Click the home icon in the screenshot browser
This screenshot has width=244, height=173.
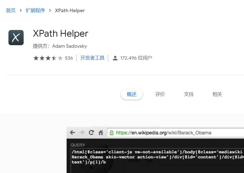[101, 133]
